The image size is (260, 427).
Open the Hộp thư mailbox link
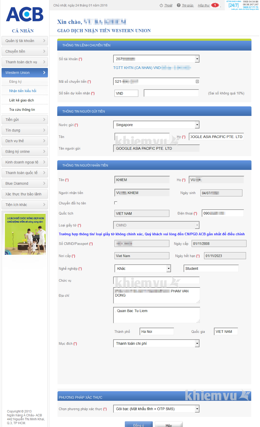pos(204,5)
